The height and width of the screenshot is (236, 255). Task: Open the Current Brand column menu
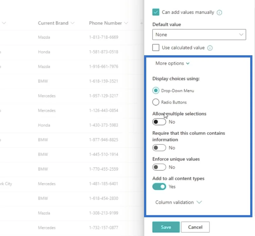coord(73,23)
